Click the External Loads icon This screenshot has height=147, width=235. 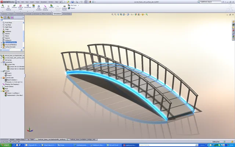[20, 7]
